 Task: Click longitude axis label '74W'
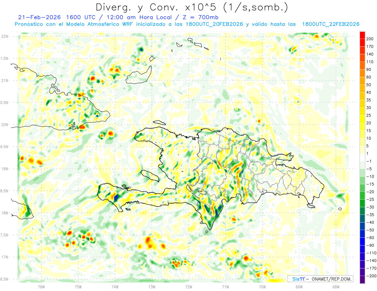pyautogui.click(x=115, y=287)
